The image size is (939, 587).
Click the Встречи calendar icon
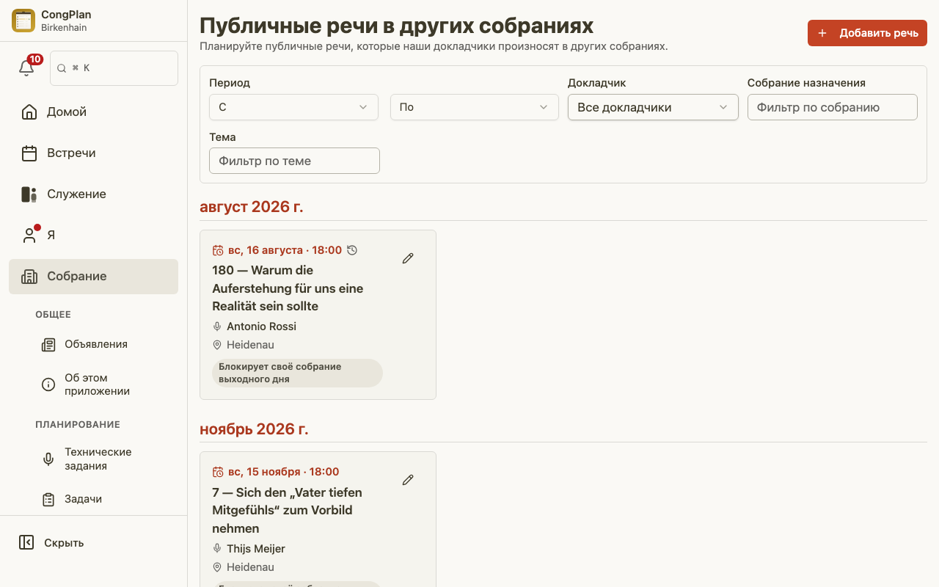(29, 153)
